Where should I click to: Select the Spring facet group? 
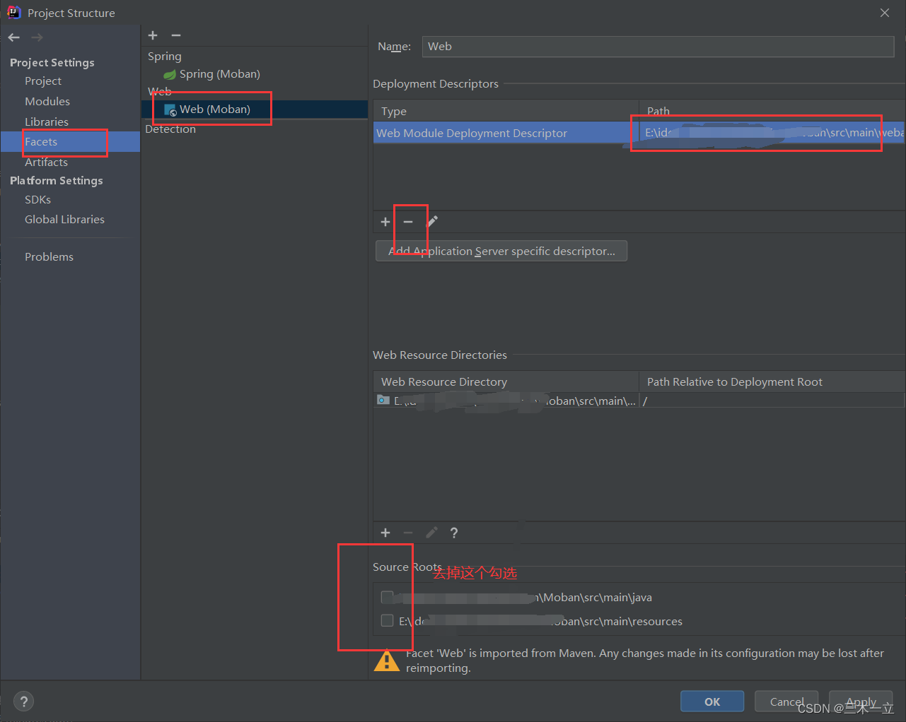tap(165, 57)
